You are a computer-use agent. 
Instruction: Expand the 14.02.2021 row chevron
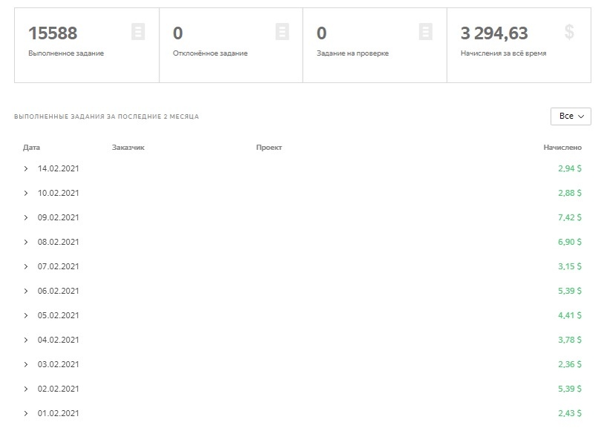coord(26,168)
